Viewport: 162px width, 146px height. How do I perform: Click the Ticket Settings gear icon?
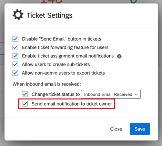click(x=18, y=14)
